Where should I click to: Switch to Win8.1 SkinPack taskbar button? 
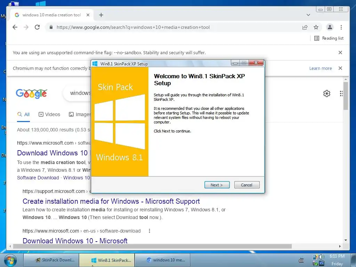pyautogui.click(x=107, y=260)
